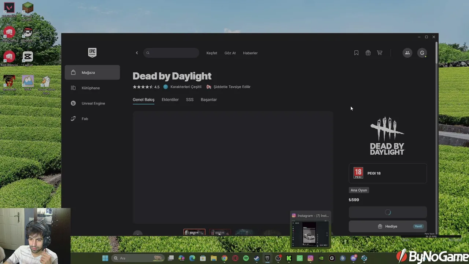469x264 pixels.
Task: Click the Hediye gift button
Action: point(388,226)
